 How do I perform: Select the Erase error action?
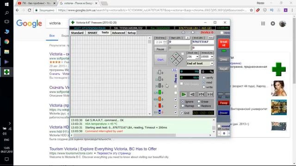click(199, 101)
